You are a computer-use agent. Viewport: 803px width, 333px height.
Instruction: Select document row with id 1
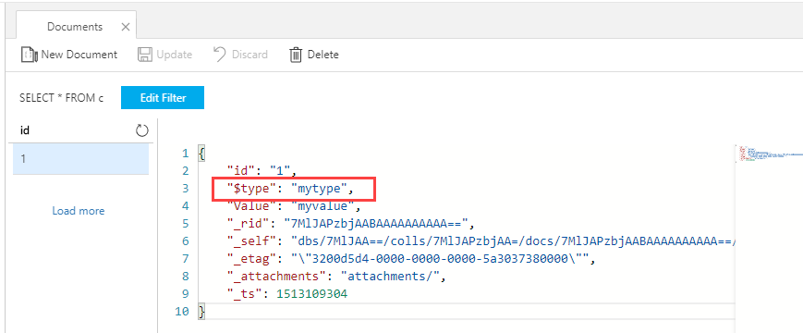click(x=81, y=159)
